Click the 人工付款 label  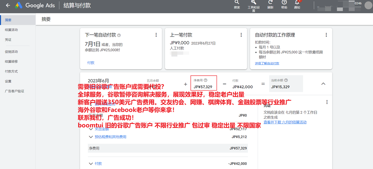177,48
